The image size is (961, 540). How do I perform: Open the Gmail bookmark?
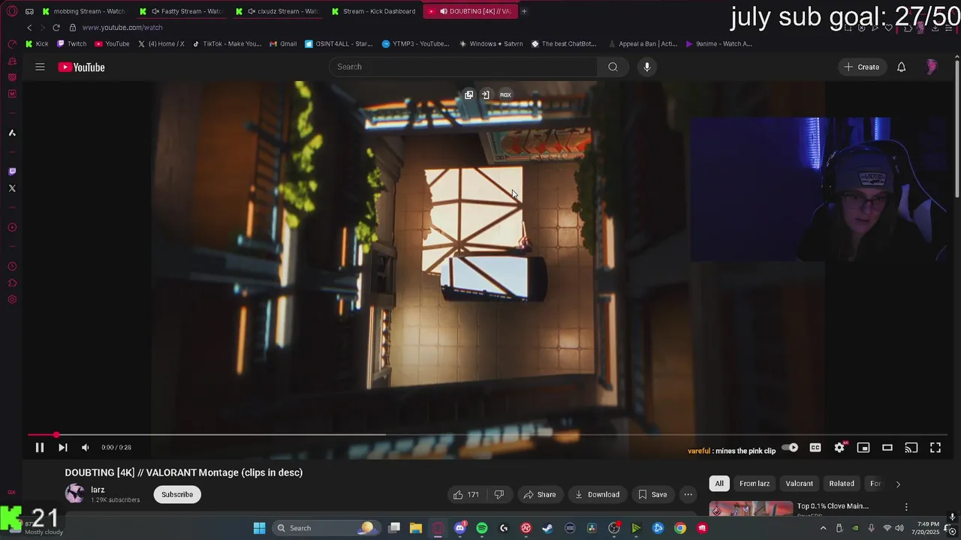click(283, 43)
